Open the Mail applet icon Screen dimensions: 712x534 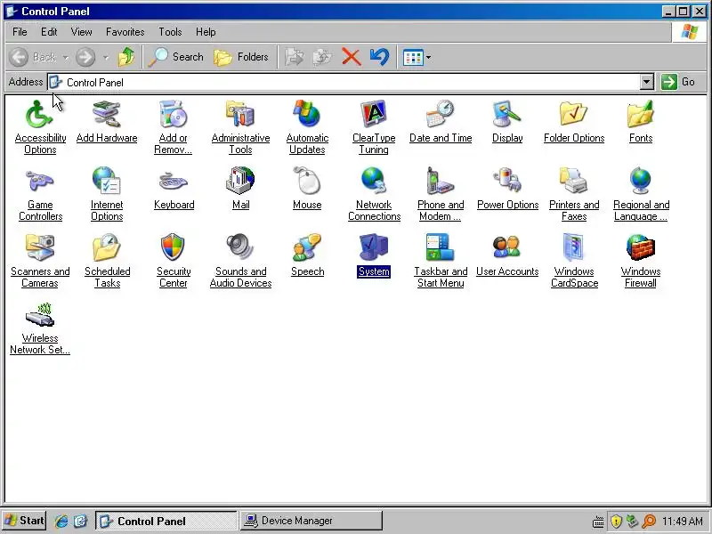click(240, 181)
